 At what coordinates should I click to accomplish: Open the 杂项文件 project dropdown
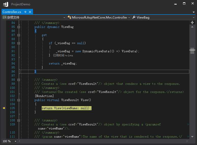[64, 18]
